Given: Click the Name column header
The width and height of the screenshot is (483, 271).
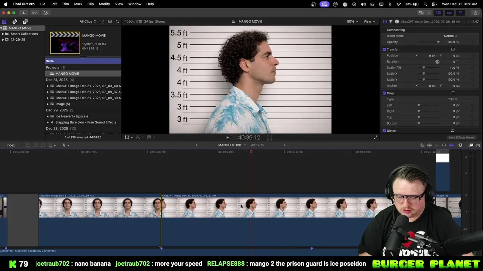Looking at the screenshot, I should 83,61.
